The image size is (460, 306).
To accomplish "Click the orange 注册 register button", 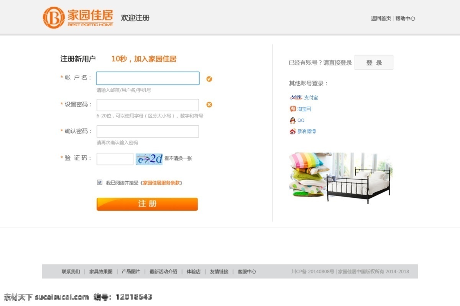I will (147, 204).
